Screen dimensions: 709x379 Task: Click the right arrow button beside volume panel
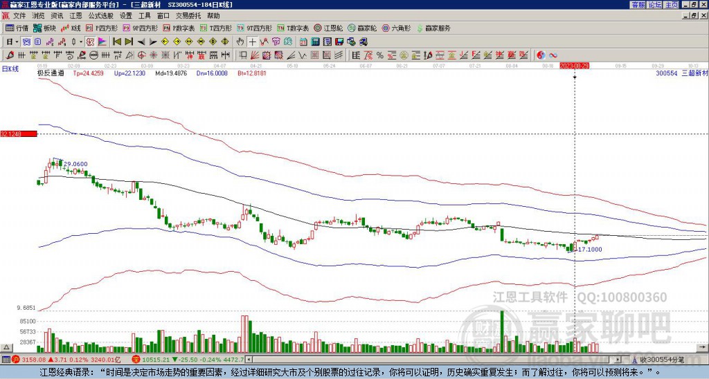click(x=702, y=347)
